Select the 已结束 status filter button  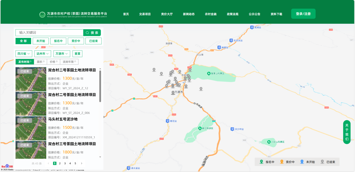coord(93,41)
